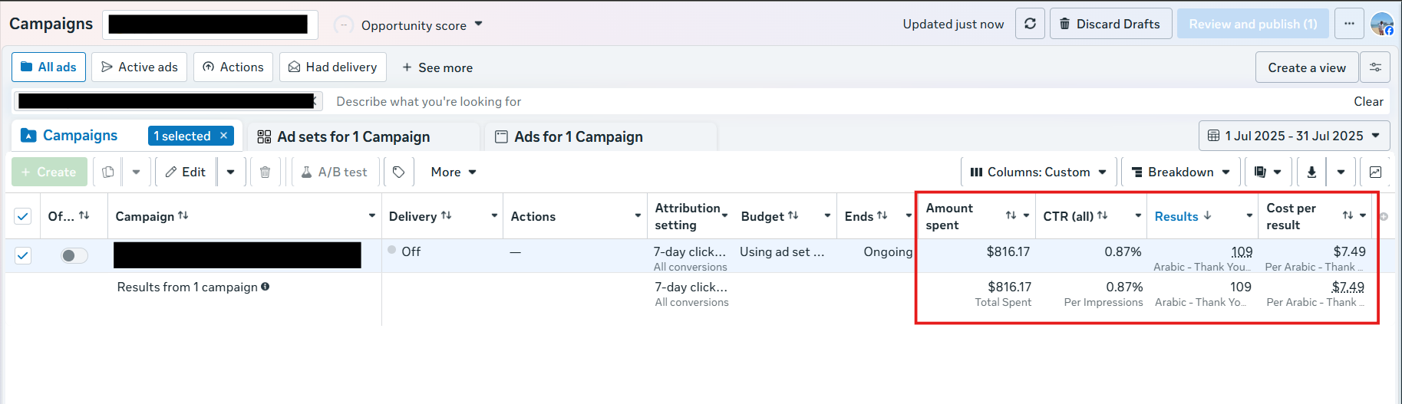Click the Results column header link
The height and width of the screenshot is (404, 1402).
pyautogui.click(x=1176, y=216)
